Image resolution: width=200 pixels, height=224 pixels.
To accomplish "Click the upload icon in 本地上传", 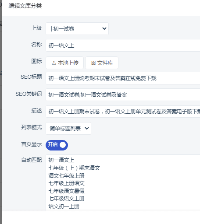I will pyautogui.click(x=54, y=63).
